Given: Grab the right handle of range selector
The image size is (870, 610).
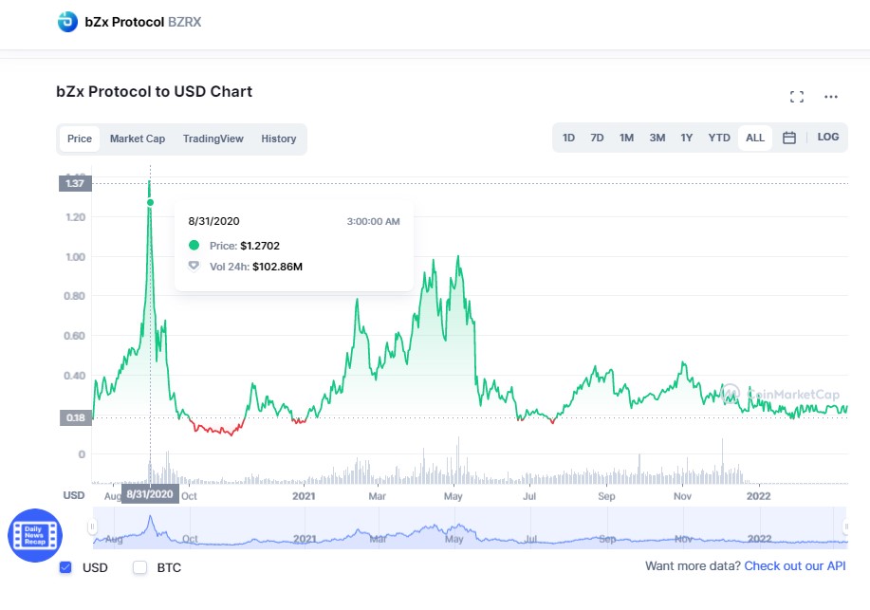Looking at the screenshot, I should tap(845, 527).
